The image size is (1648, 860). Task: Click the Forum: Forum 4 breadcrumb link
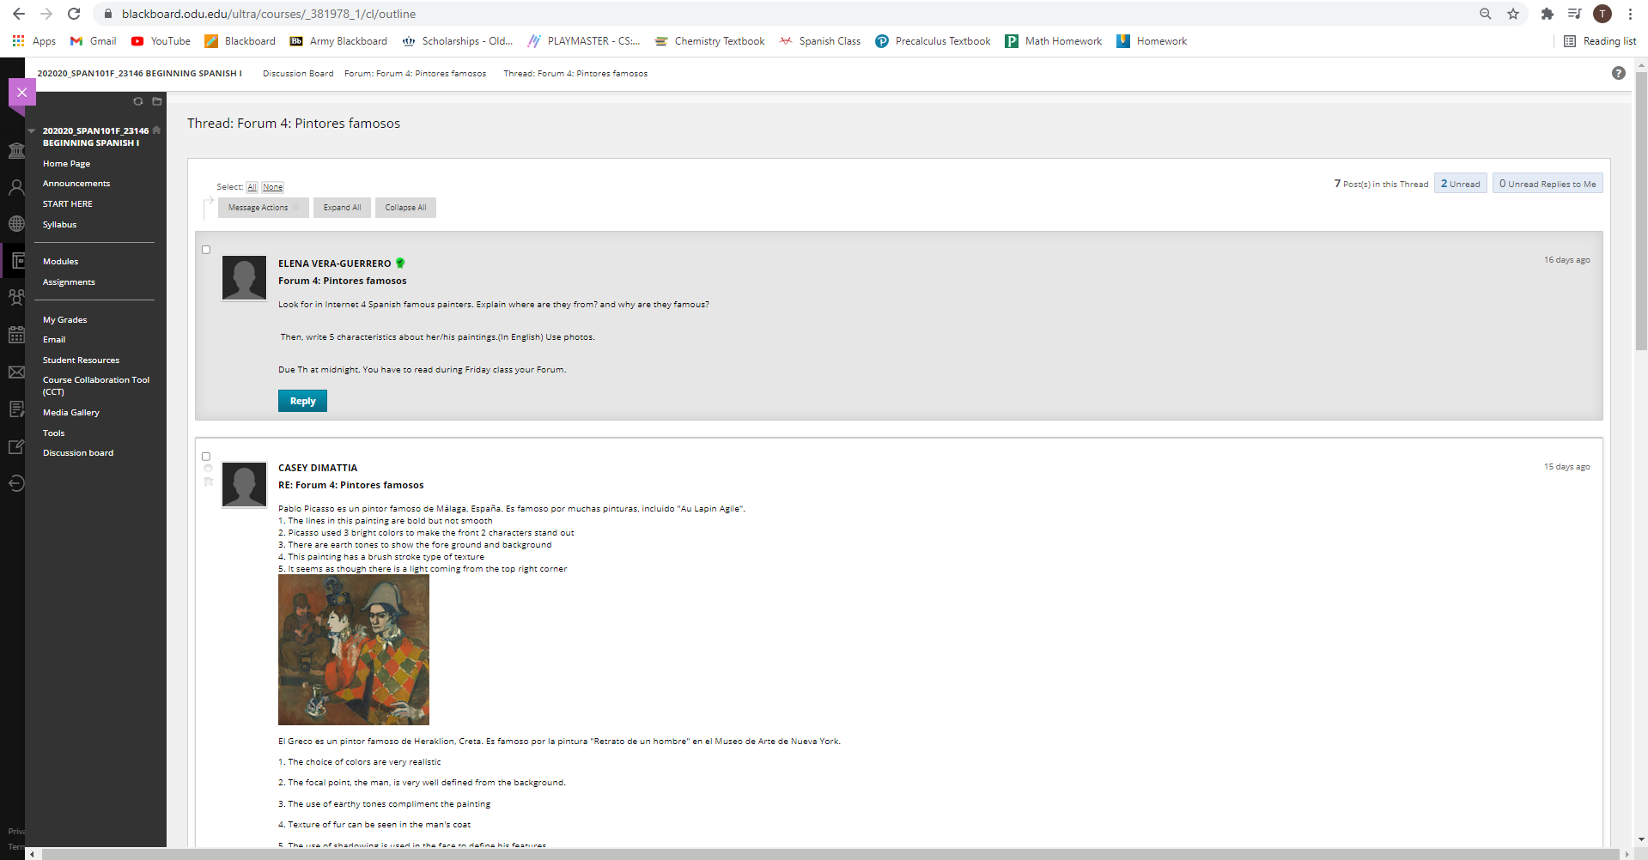[415, 74]
